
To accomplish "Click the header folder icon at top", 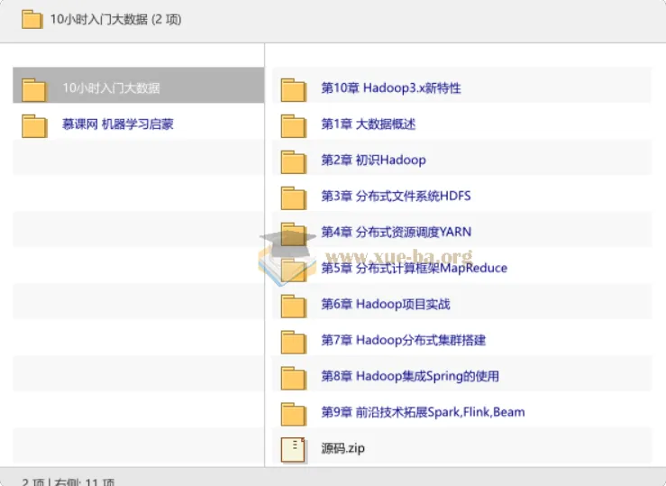I will coord(32,20).
